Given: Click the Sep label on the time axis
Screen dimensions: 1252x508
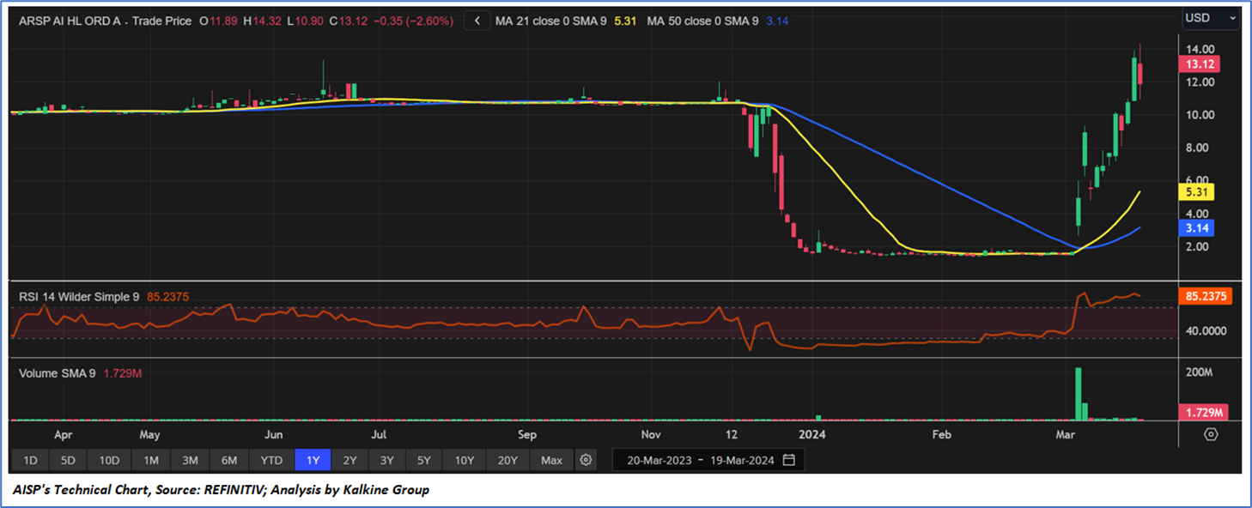Looking at the screenshot, I should pyautogui.click(x=526, y=434).
